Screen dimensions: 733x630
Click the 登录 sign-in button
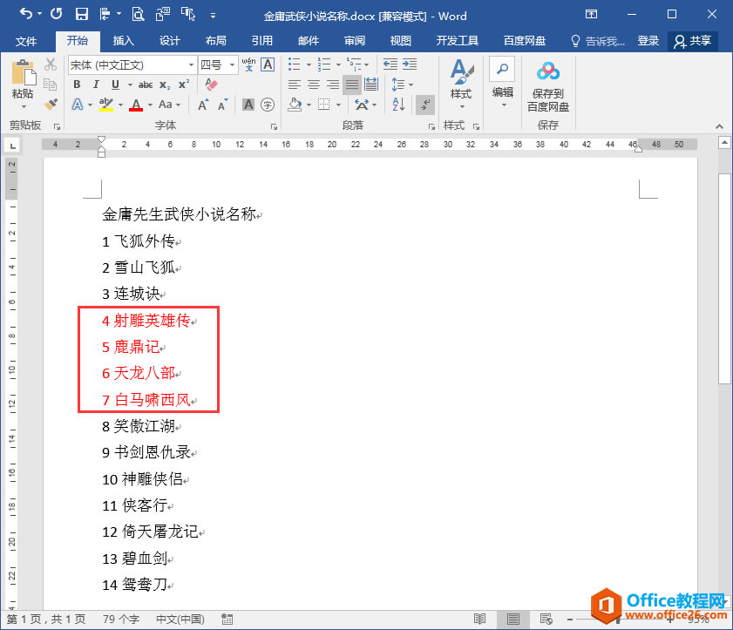[x=648, y=41]
